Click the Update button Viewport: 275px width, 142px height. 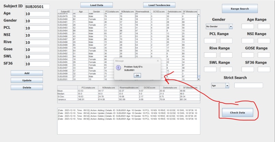point(27,81)
